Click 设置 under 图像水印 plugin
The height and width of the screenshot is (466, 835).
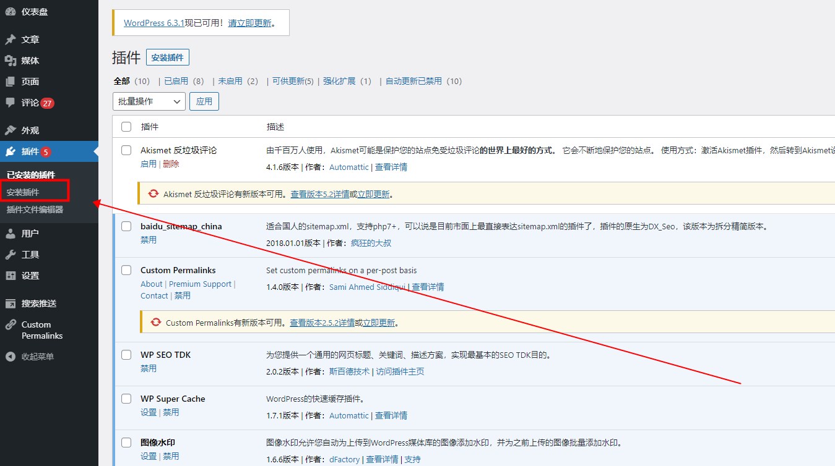pyautogui.click(x=149, y=456)
